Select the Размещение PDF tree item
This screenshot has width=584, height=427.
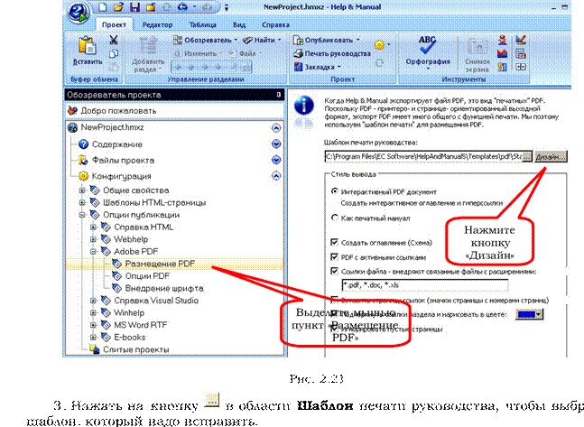pos(160,264)
